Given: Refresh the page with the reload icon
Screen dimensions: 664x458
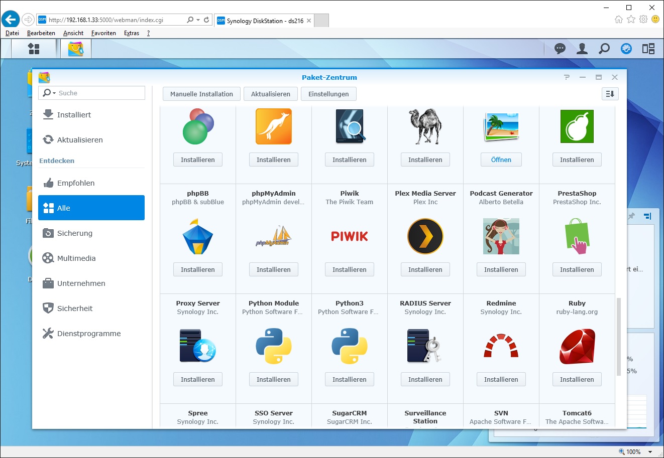Looking at the screenshot, I should tap(206, 20).
